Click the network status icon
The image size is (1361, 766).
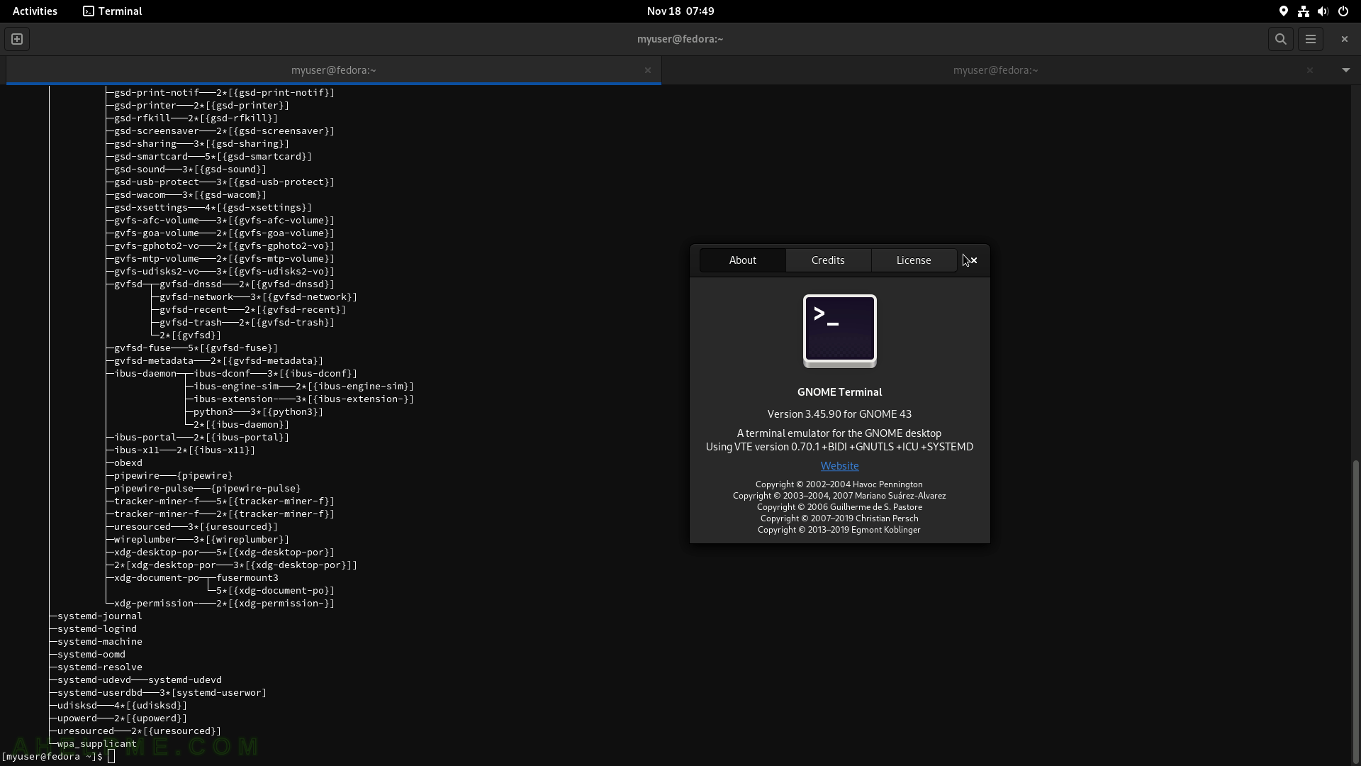[1303, 11]
